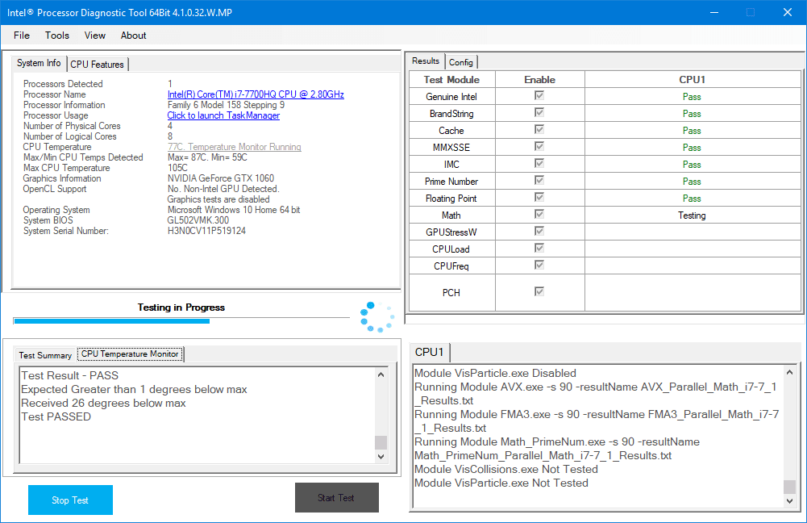Click the Intel Core i7-7700HQ processor link
This screenshot has width=807, height=523.
tap(256, 94)
